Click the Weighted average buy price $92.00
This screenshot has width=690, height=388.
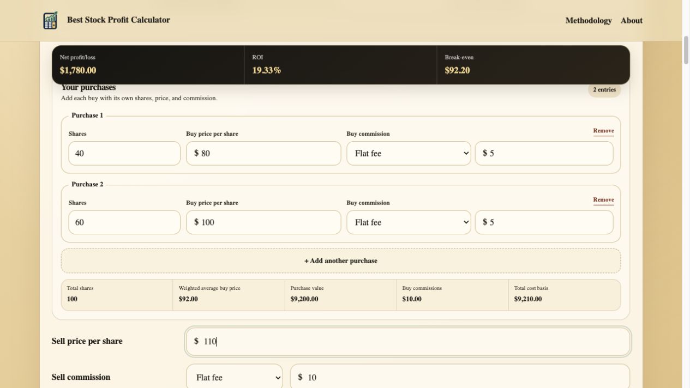coord(188,299)
